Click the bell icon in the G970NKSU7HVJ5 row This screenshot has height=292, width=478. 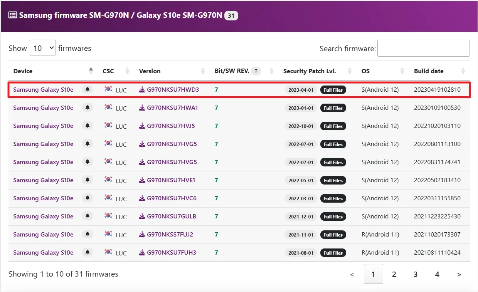point(88,126)
